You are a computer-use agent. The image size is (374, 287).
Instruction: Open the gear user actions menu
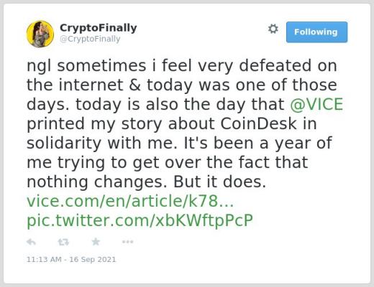pyautogui.click(x=273, y=29)
